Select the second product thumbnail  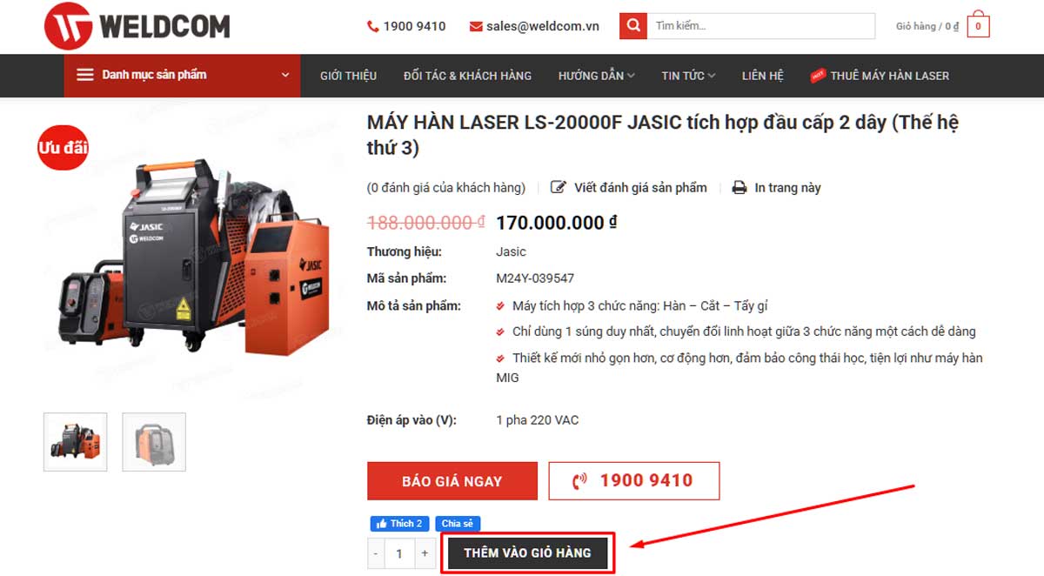154,442
